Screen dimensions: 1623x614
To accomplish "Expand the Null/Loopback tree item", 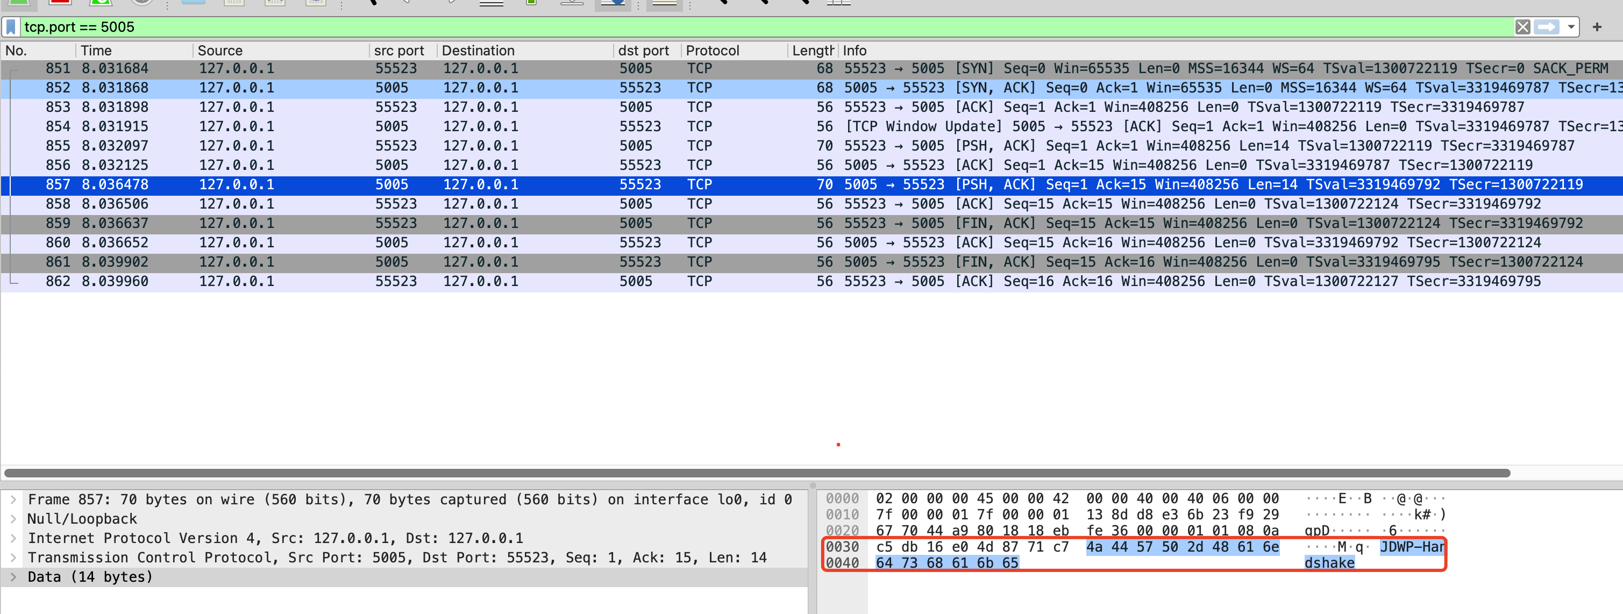I will [x=13, y=519].
